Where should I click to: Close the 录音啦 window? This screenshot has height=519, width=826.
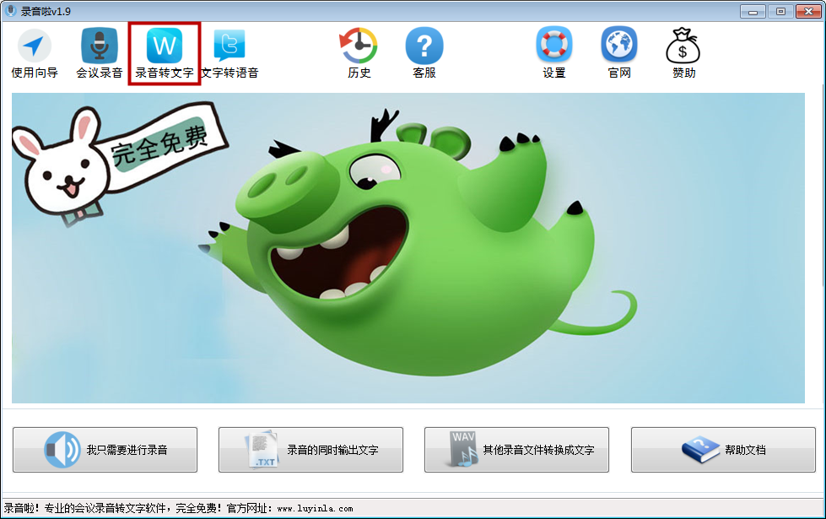(x=808, y=11)
